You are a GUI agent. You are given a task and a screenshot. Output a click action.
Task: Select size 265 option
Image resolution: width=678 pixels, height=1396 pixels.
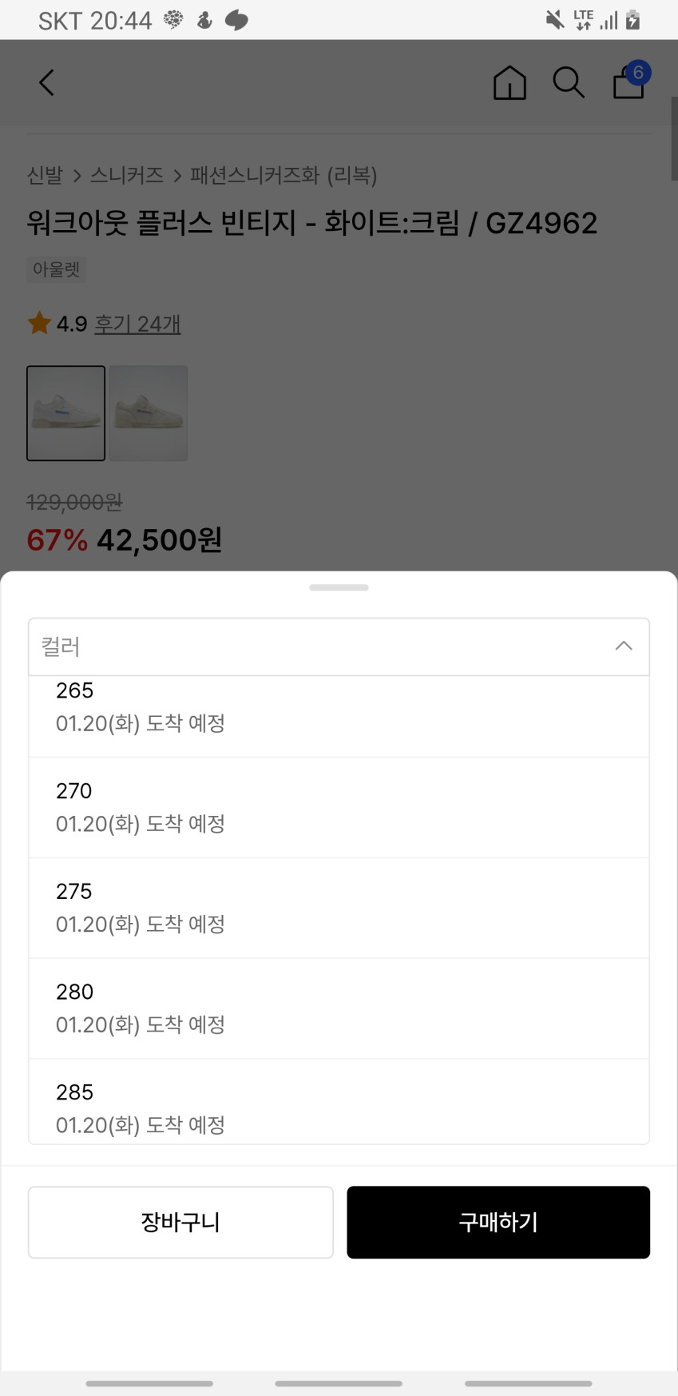tap(339, 708)
